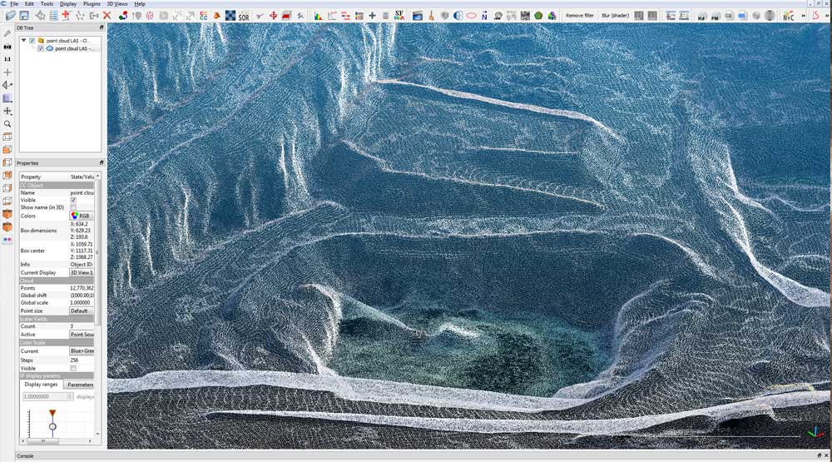This screenshot has height=462, width=832.
Task: Toggle the Visible property checkbox
Action: coord(73,200)
